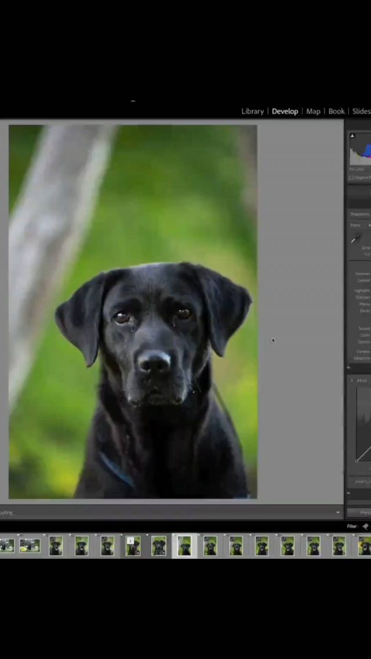
Task: Click the black dog photo preview
Action: [x=133, y=312]
